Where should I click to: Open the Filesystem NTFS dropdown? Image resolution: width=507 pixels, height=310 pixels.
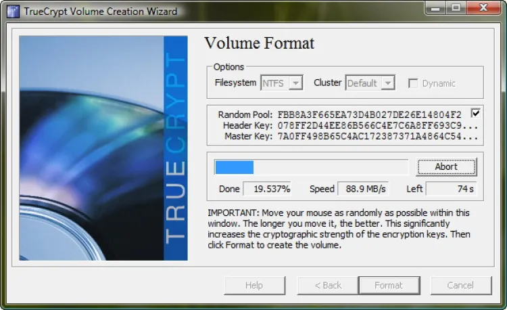(x=281, y=83)
